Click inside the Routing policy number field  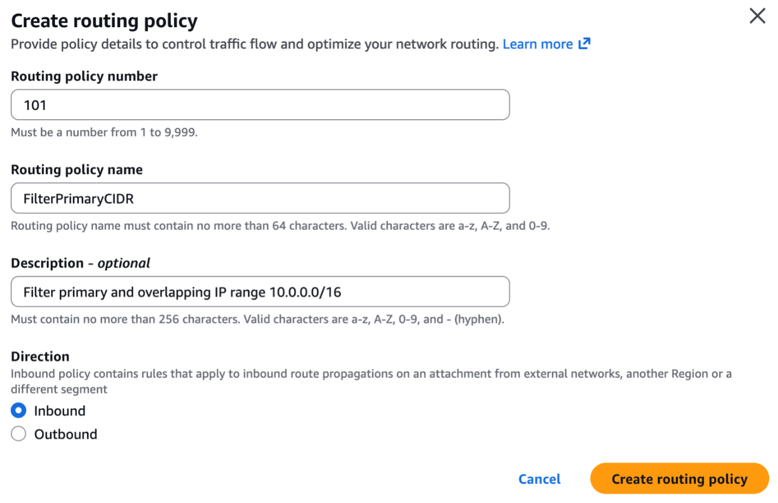coord(260,104)
